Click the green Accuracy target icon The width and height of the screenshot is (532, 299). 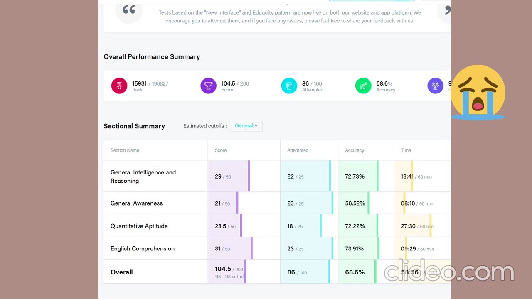click(x=363, y=86)
